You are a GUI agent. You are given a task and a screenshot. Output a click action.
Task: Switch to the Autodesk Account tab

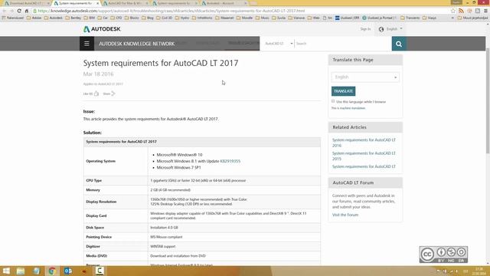click(224, 3)
